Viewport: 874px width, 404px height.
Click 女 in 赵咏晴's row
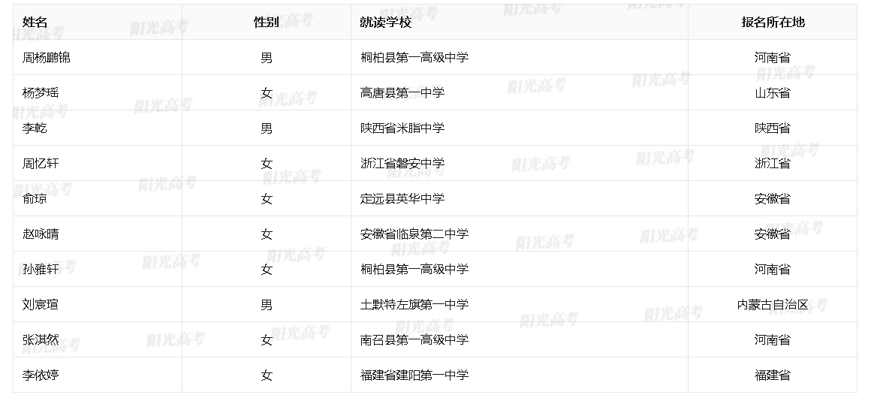coord(267,234)
